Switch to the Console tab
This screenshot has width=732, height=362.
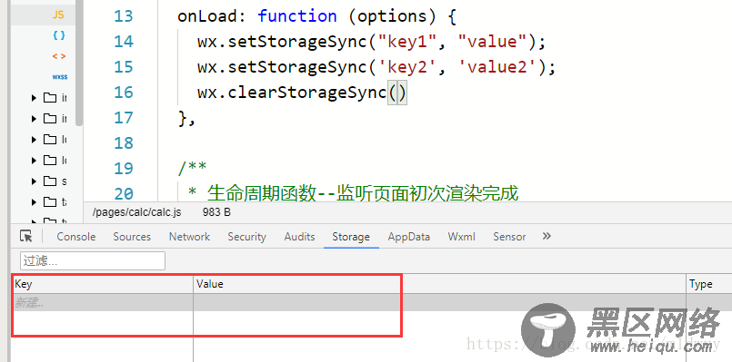click(x=76, y=237)
